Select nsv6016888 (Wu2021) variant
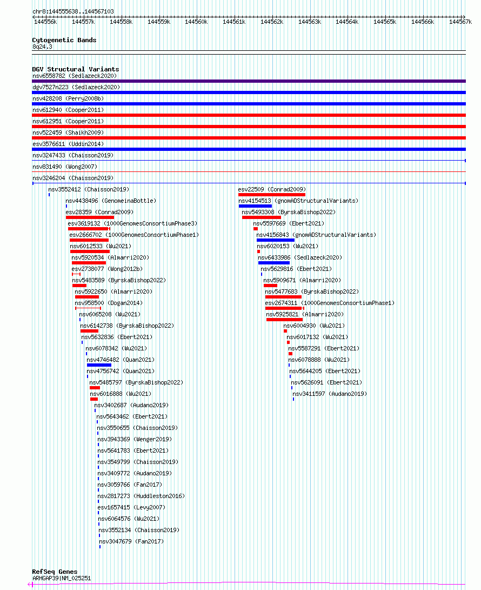 pyautogui.click(x=121, y=394)
